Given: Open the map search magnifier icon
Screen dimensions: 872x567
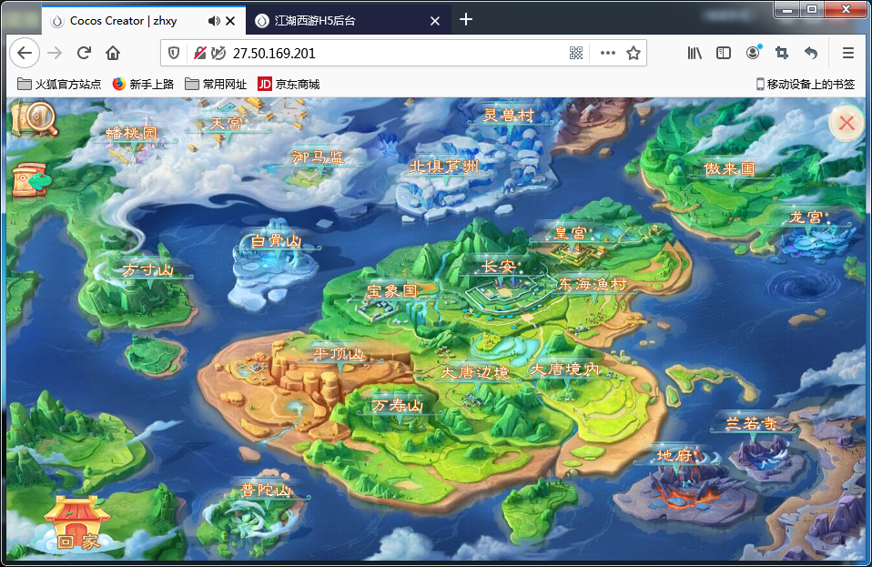Looking at the screenshot, I should click(x=35, y=117).
